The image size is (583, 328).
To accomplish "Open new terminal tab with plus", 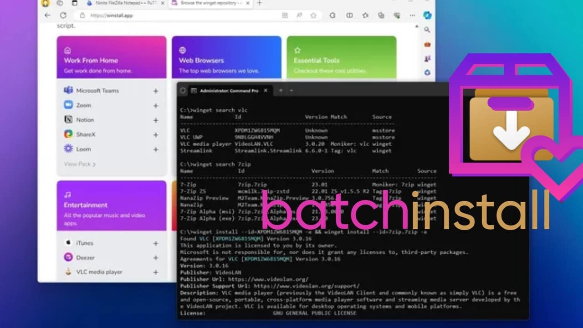I will (281, 91).
